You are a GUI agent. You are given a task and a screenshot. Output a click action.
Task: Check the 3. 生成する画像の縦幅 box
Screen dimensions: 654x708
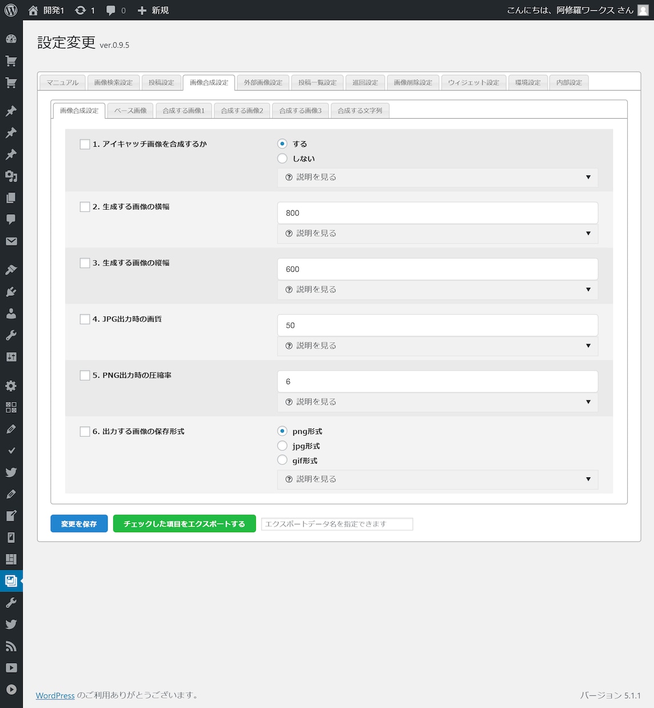85,263
